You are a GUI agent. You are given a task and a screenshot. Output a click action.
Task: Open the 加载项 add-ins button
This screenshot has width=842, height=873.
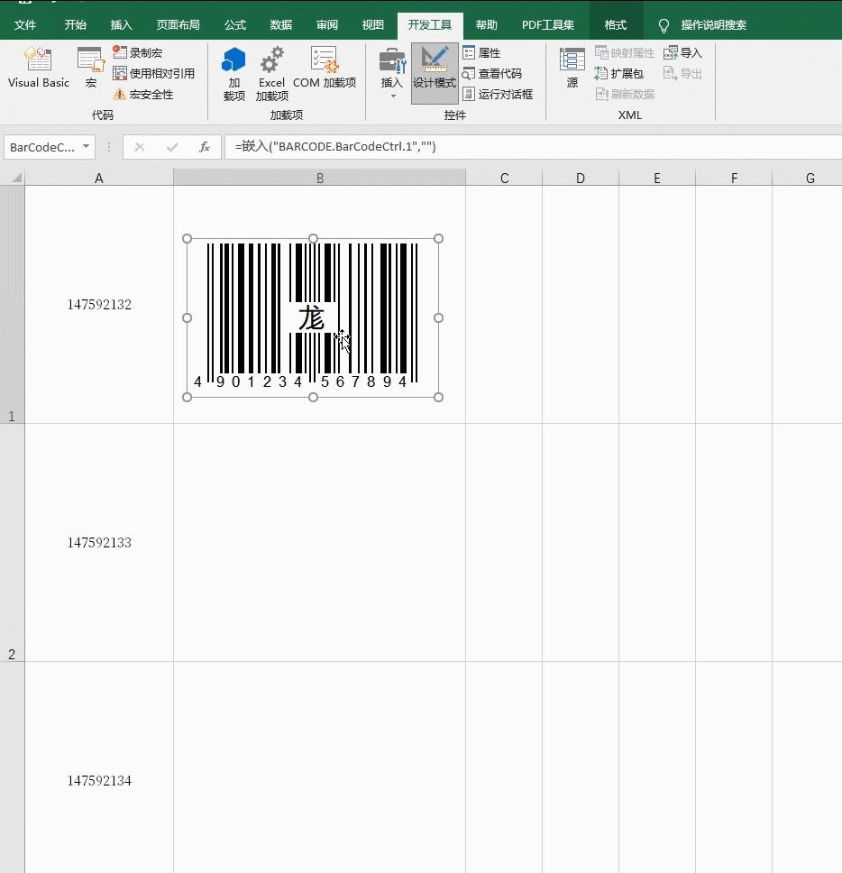tap(233, 73)
